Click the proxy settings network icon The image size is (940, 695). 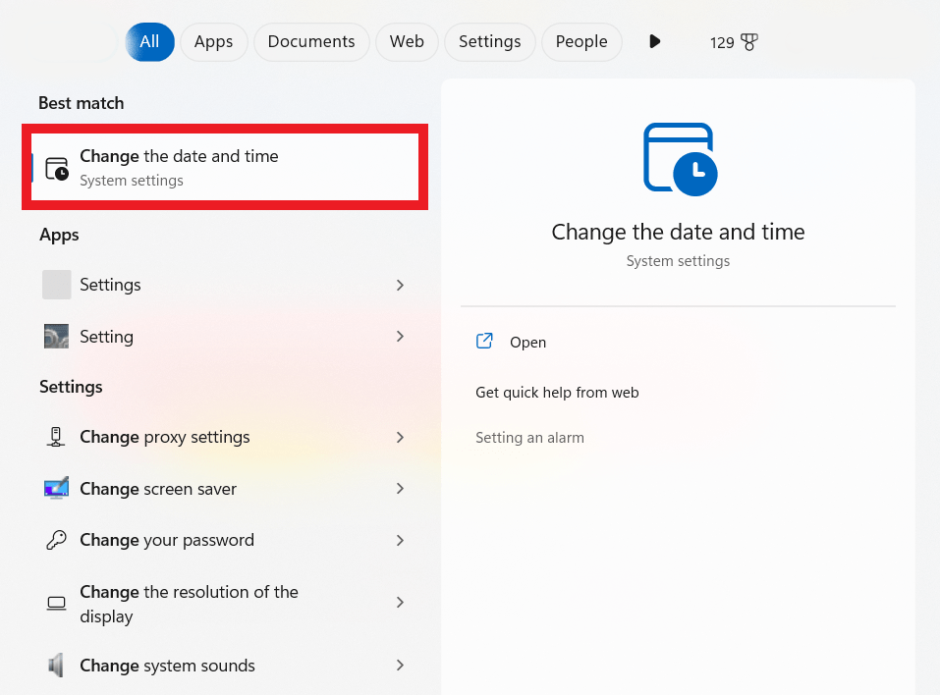(56, 437)
